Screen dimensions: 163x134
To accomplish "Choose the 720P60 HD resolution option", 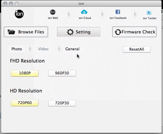I will click(25, 103).
